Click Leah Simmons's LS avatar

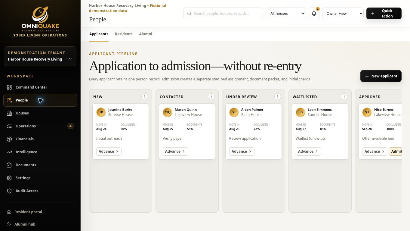coord(301,112)
